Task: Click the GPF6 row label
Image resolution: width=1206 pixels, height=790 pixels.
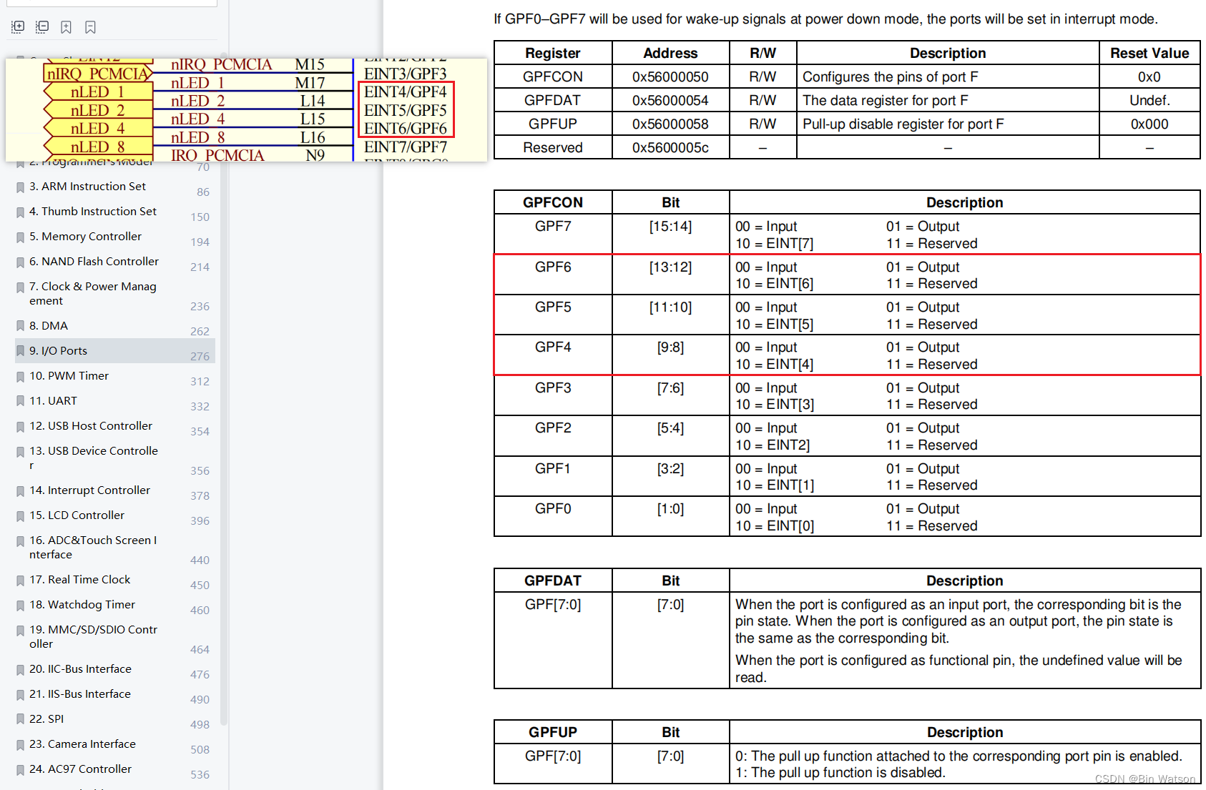Action: tap(553, 267)
